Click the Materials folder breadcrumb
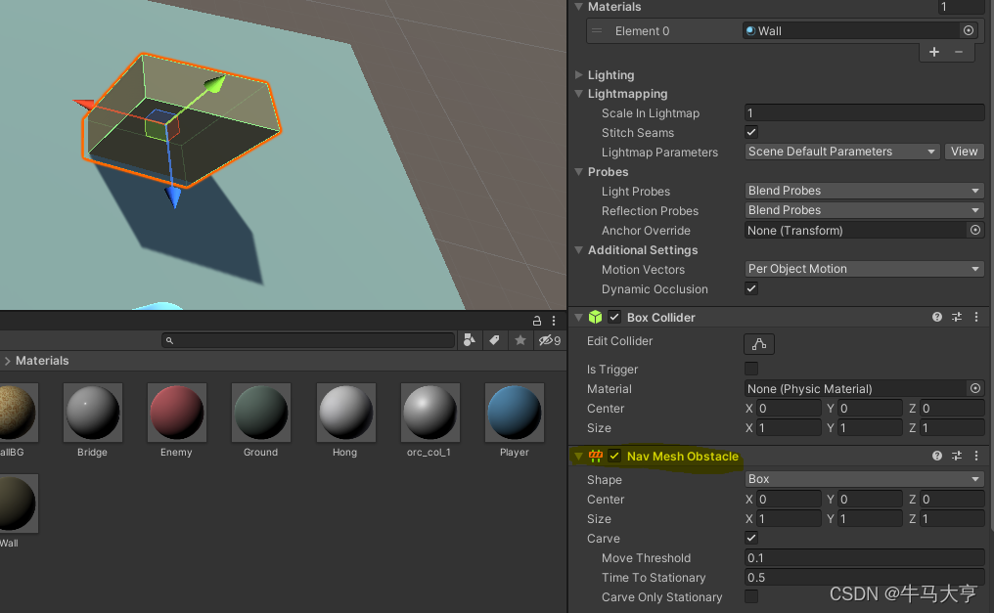This screenshot has height=613, width=994. pyautogui.click(x=42, y=361)
